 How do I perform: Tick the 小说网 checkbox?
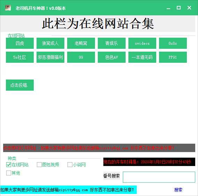click(70, 165)
